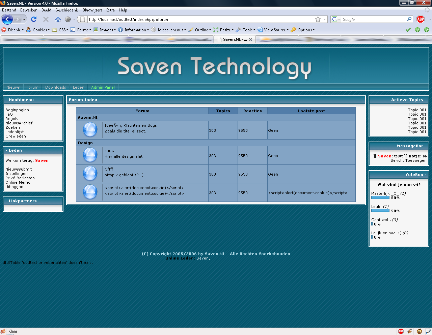Click the rightmost green circle status icon
432x335 pixels.
tap(427, 30)
